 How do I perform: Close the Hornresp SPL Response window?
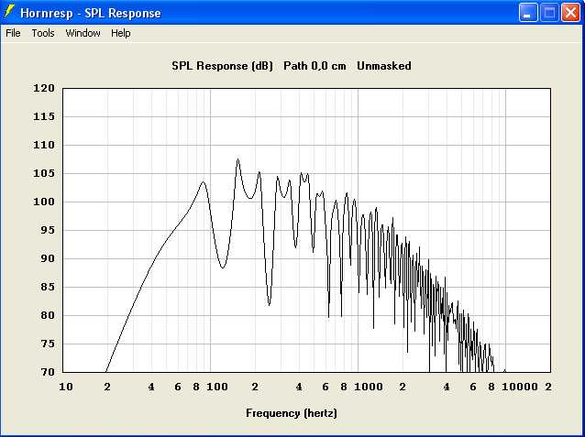click(x=571, y=13)
